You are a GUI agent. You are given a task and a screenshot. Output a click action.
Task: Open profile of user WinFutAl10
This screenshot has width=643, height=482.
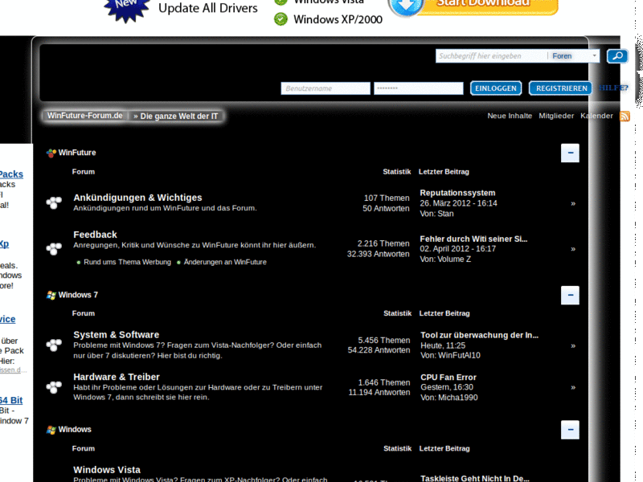459,355
